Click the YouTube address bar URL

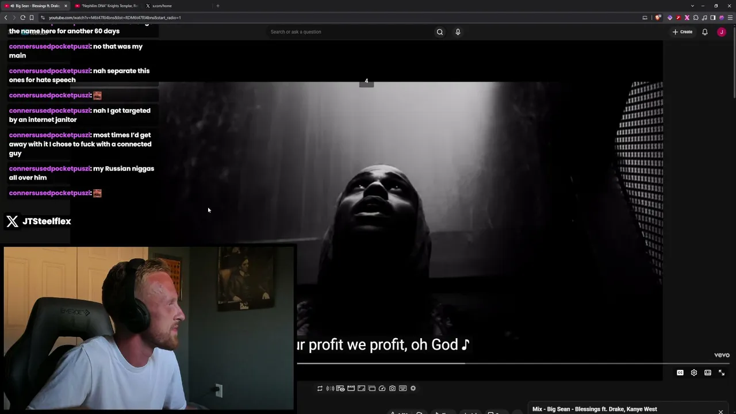(x=114, y=18)
